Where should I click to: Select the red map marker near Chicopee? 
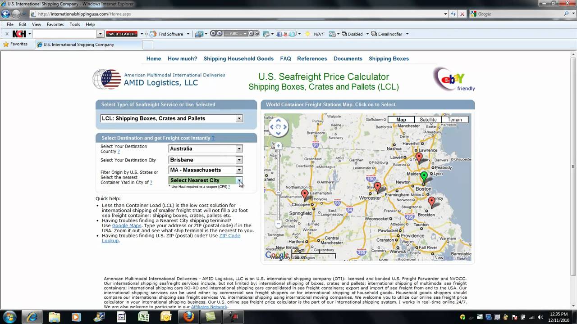click(x=305, y=194)
